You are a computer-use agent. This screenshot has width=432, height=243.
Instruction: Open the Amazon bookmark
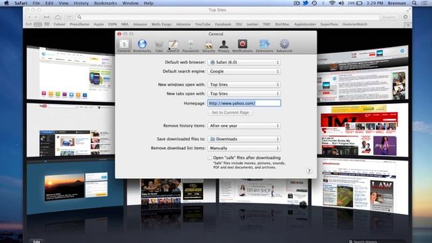pos(140,24)
